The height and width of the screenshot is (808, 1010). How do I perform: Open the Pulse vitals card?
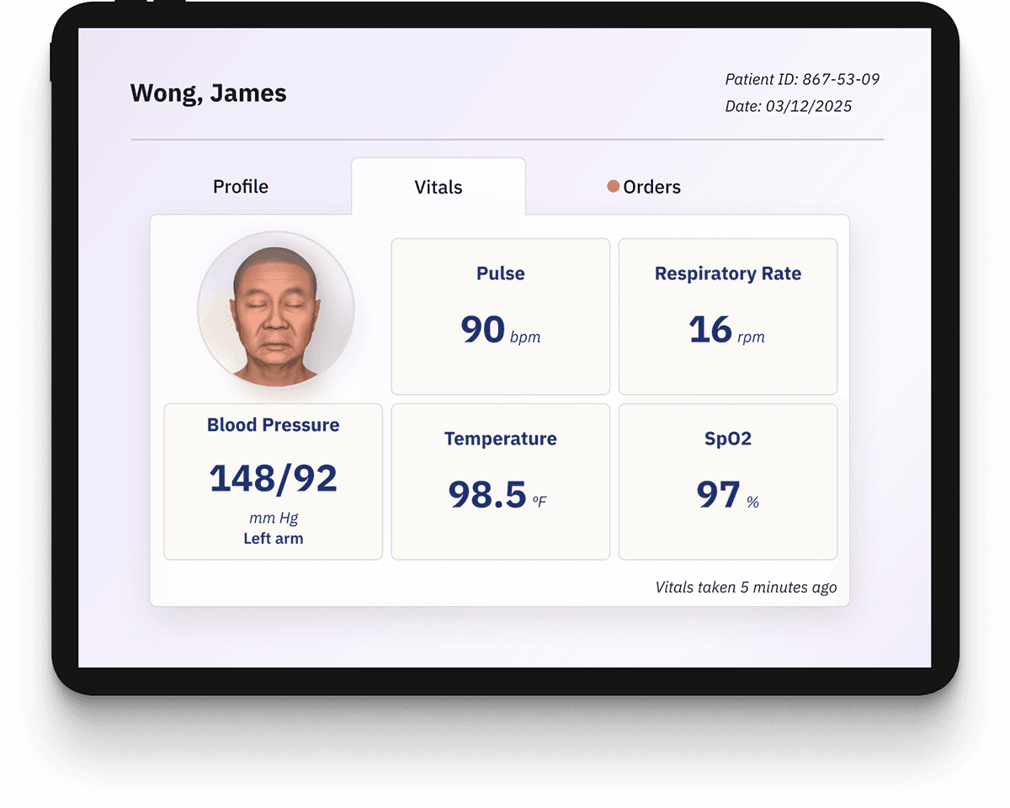(500, 316)
